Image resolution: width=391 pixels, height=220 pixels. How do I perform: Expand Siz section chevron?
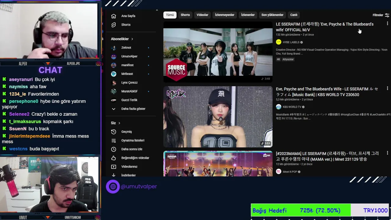coord(119,123)
